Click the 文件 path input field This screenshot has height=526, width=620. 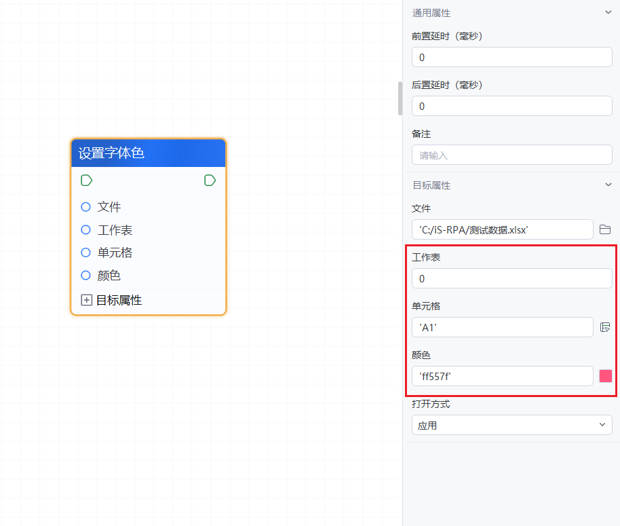click(x=502, y=230)
